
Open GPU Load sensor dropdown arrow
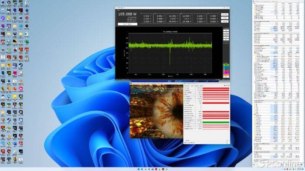click(x=195, y=103)
